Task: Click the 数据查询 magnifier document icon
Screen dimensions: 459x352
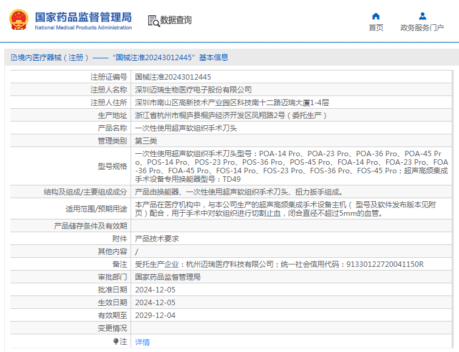Action: [x=154, y=21]
